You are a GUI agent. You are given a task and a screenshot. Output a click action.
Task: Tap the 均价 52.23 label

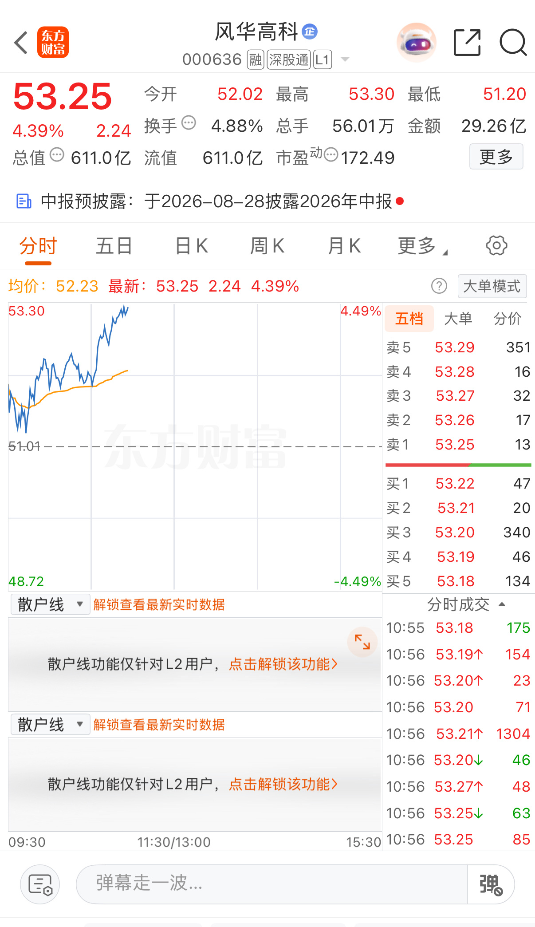pos(53,286)
